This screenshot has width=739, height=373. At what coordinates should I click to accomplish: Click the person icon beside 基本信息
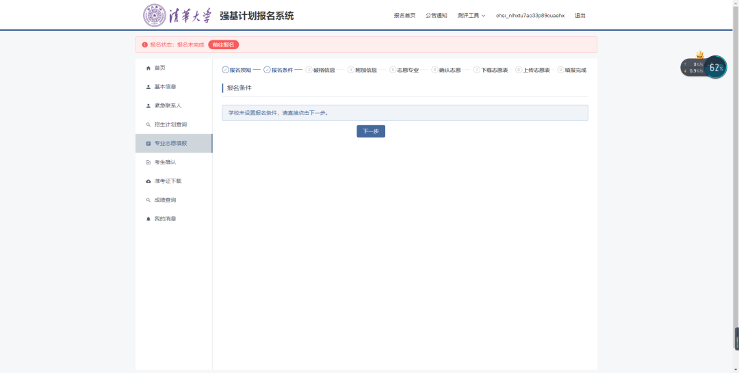pos(148,87)
